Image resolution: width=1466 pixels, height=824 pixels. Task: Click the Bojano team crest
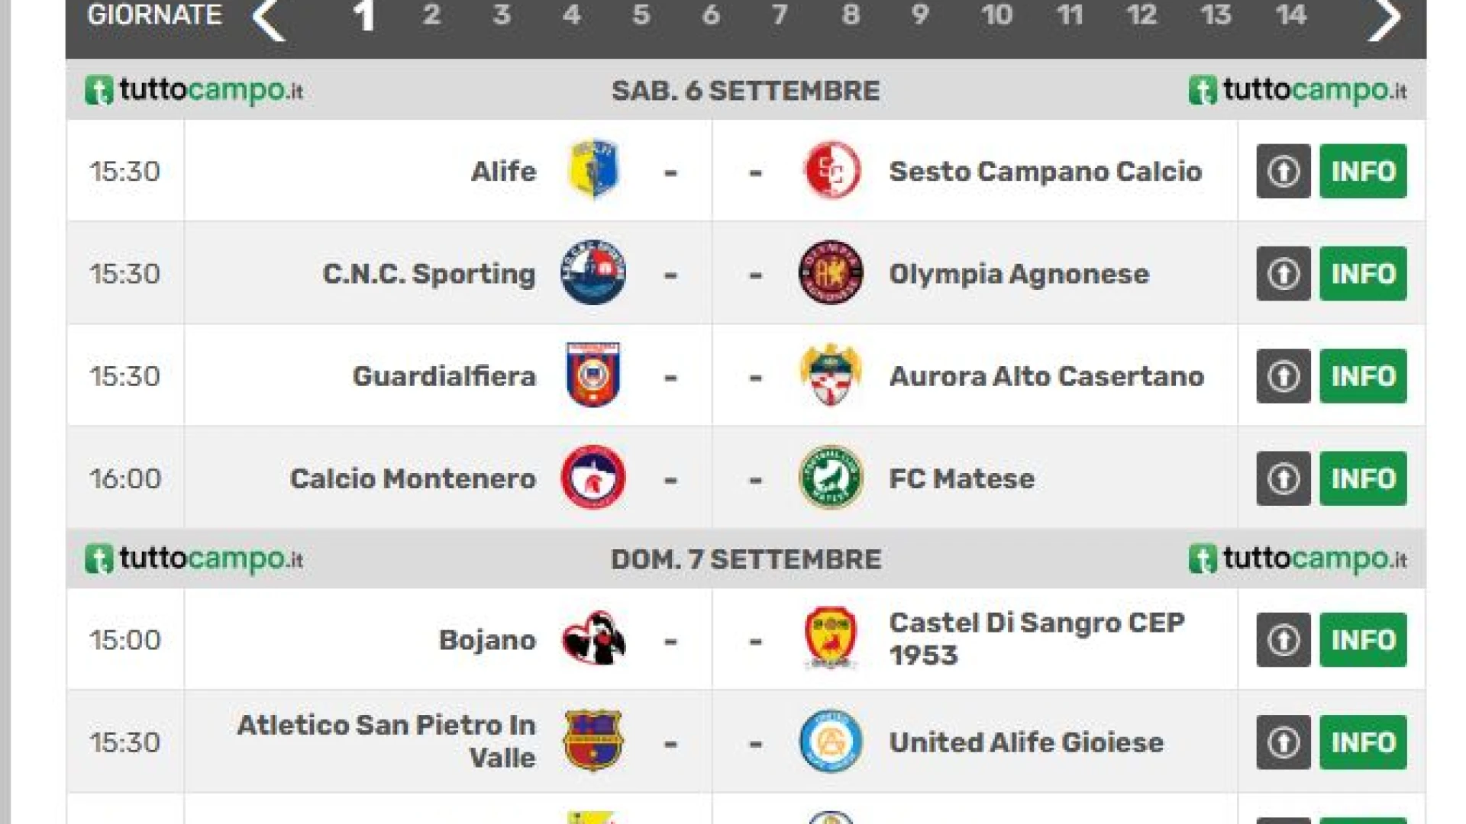coord(593,639)
